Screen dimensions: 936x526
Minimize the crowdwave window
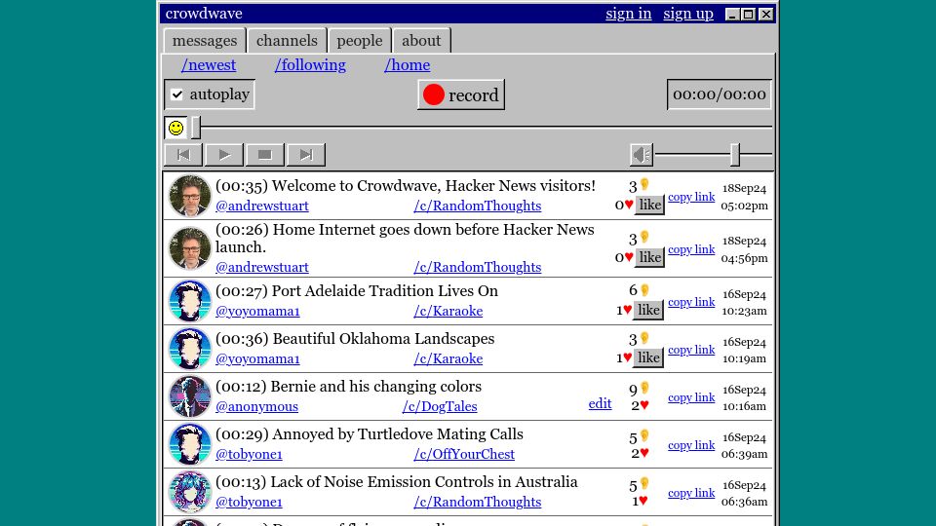(x=732, y=15)
